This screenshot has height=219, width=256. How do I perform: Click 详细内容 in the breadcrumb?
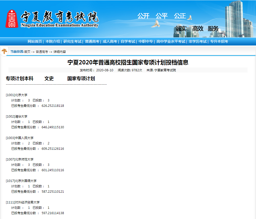60,52
